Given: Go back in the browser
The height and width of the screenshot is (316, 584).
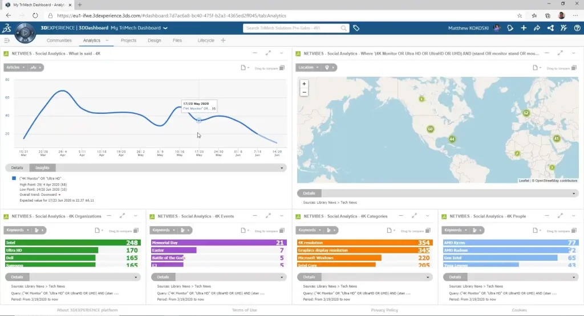Looking at the screenshot, I should (x=9, y=15).
